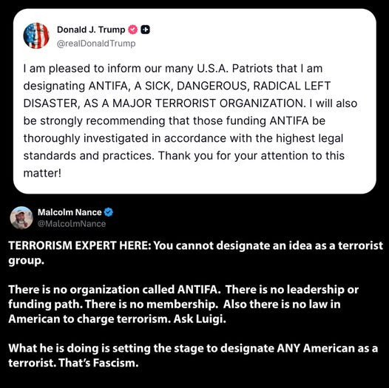
Task: Click "organization called ANTIFA." in Nance's reply
Action: (x=145, y=290)
